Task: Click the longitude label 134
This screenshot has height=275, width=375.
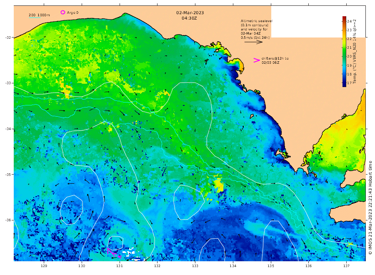Action: pos(233,266)
